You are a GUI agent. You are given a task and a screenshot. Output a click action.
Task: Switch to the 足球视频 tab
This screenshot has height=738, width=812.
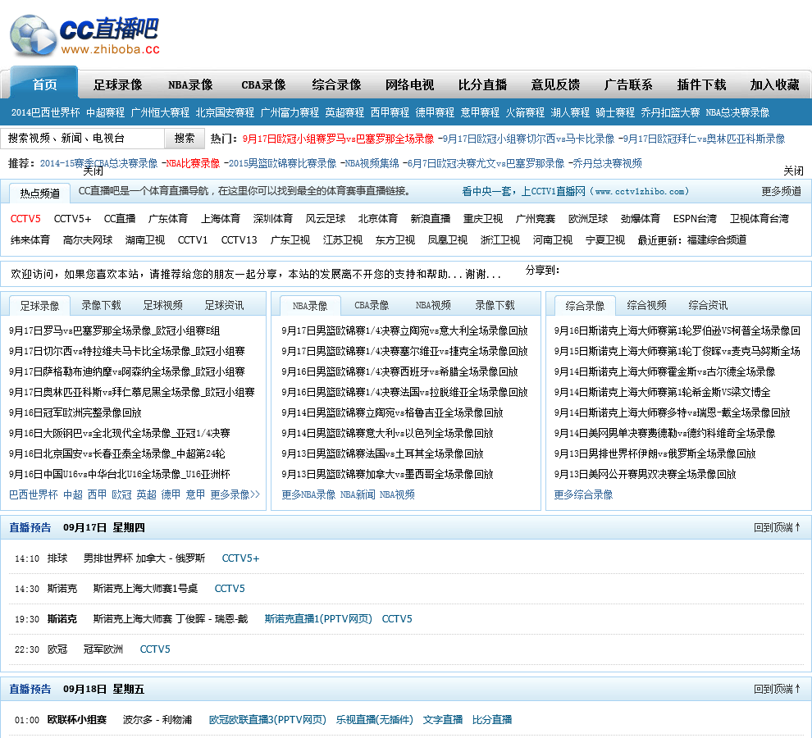pos(162,305)
